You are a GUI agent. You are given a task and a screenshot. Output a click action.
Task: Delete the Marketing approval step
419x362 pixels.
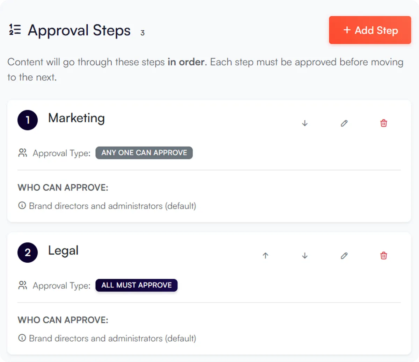[383, 123]
